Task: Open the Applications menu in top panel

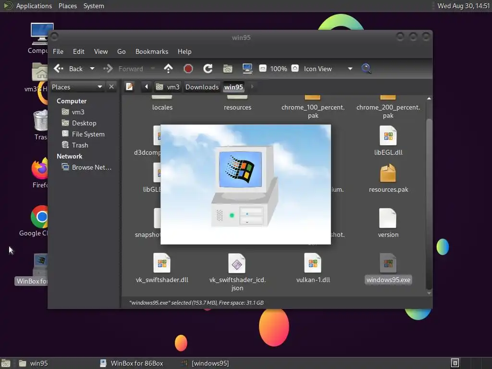Action: pyautogui.click(x=34, y=6)
